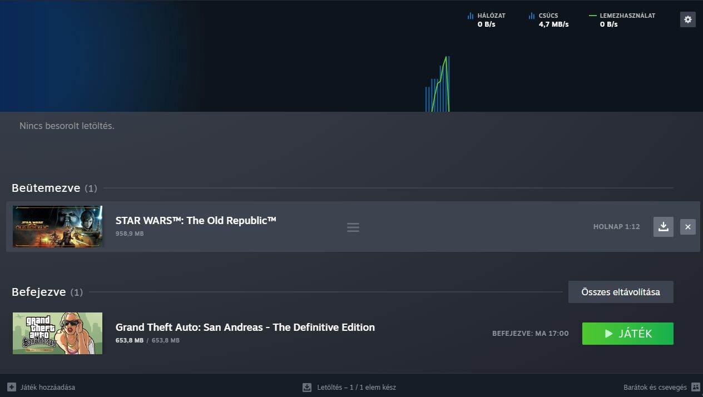This screenshot has width=703, height=397.
Task: Click the 653,8 MB / 653,8 MB text
Action: coord(147,340)
